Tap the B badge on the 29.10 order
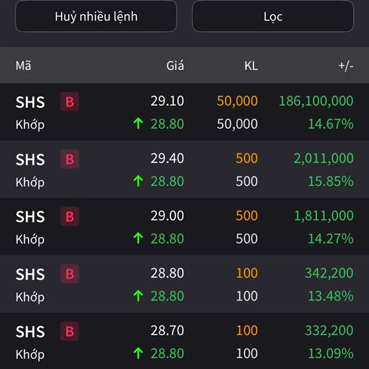The height and width of the screenshot is (369, 369). coord(69,101)
